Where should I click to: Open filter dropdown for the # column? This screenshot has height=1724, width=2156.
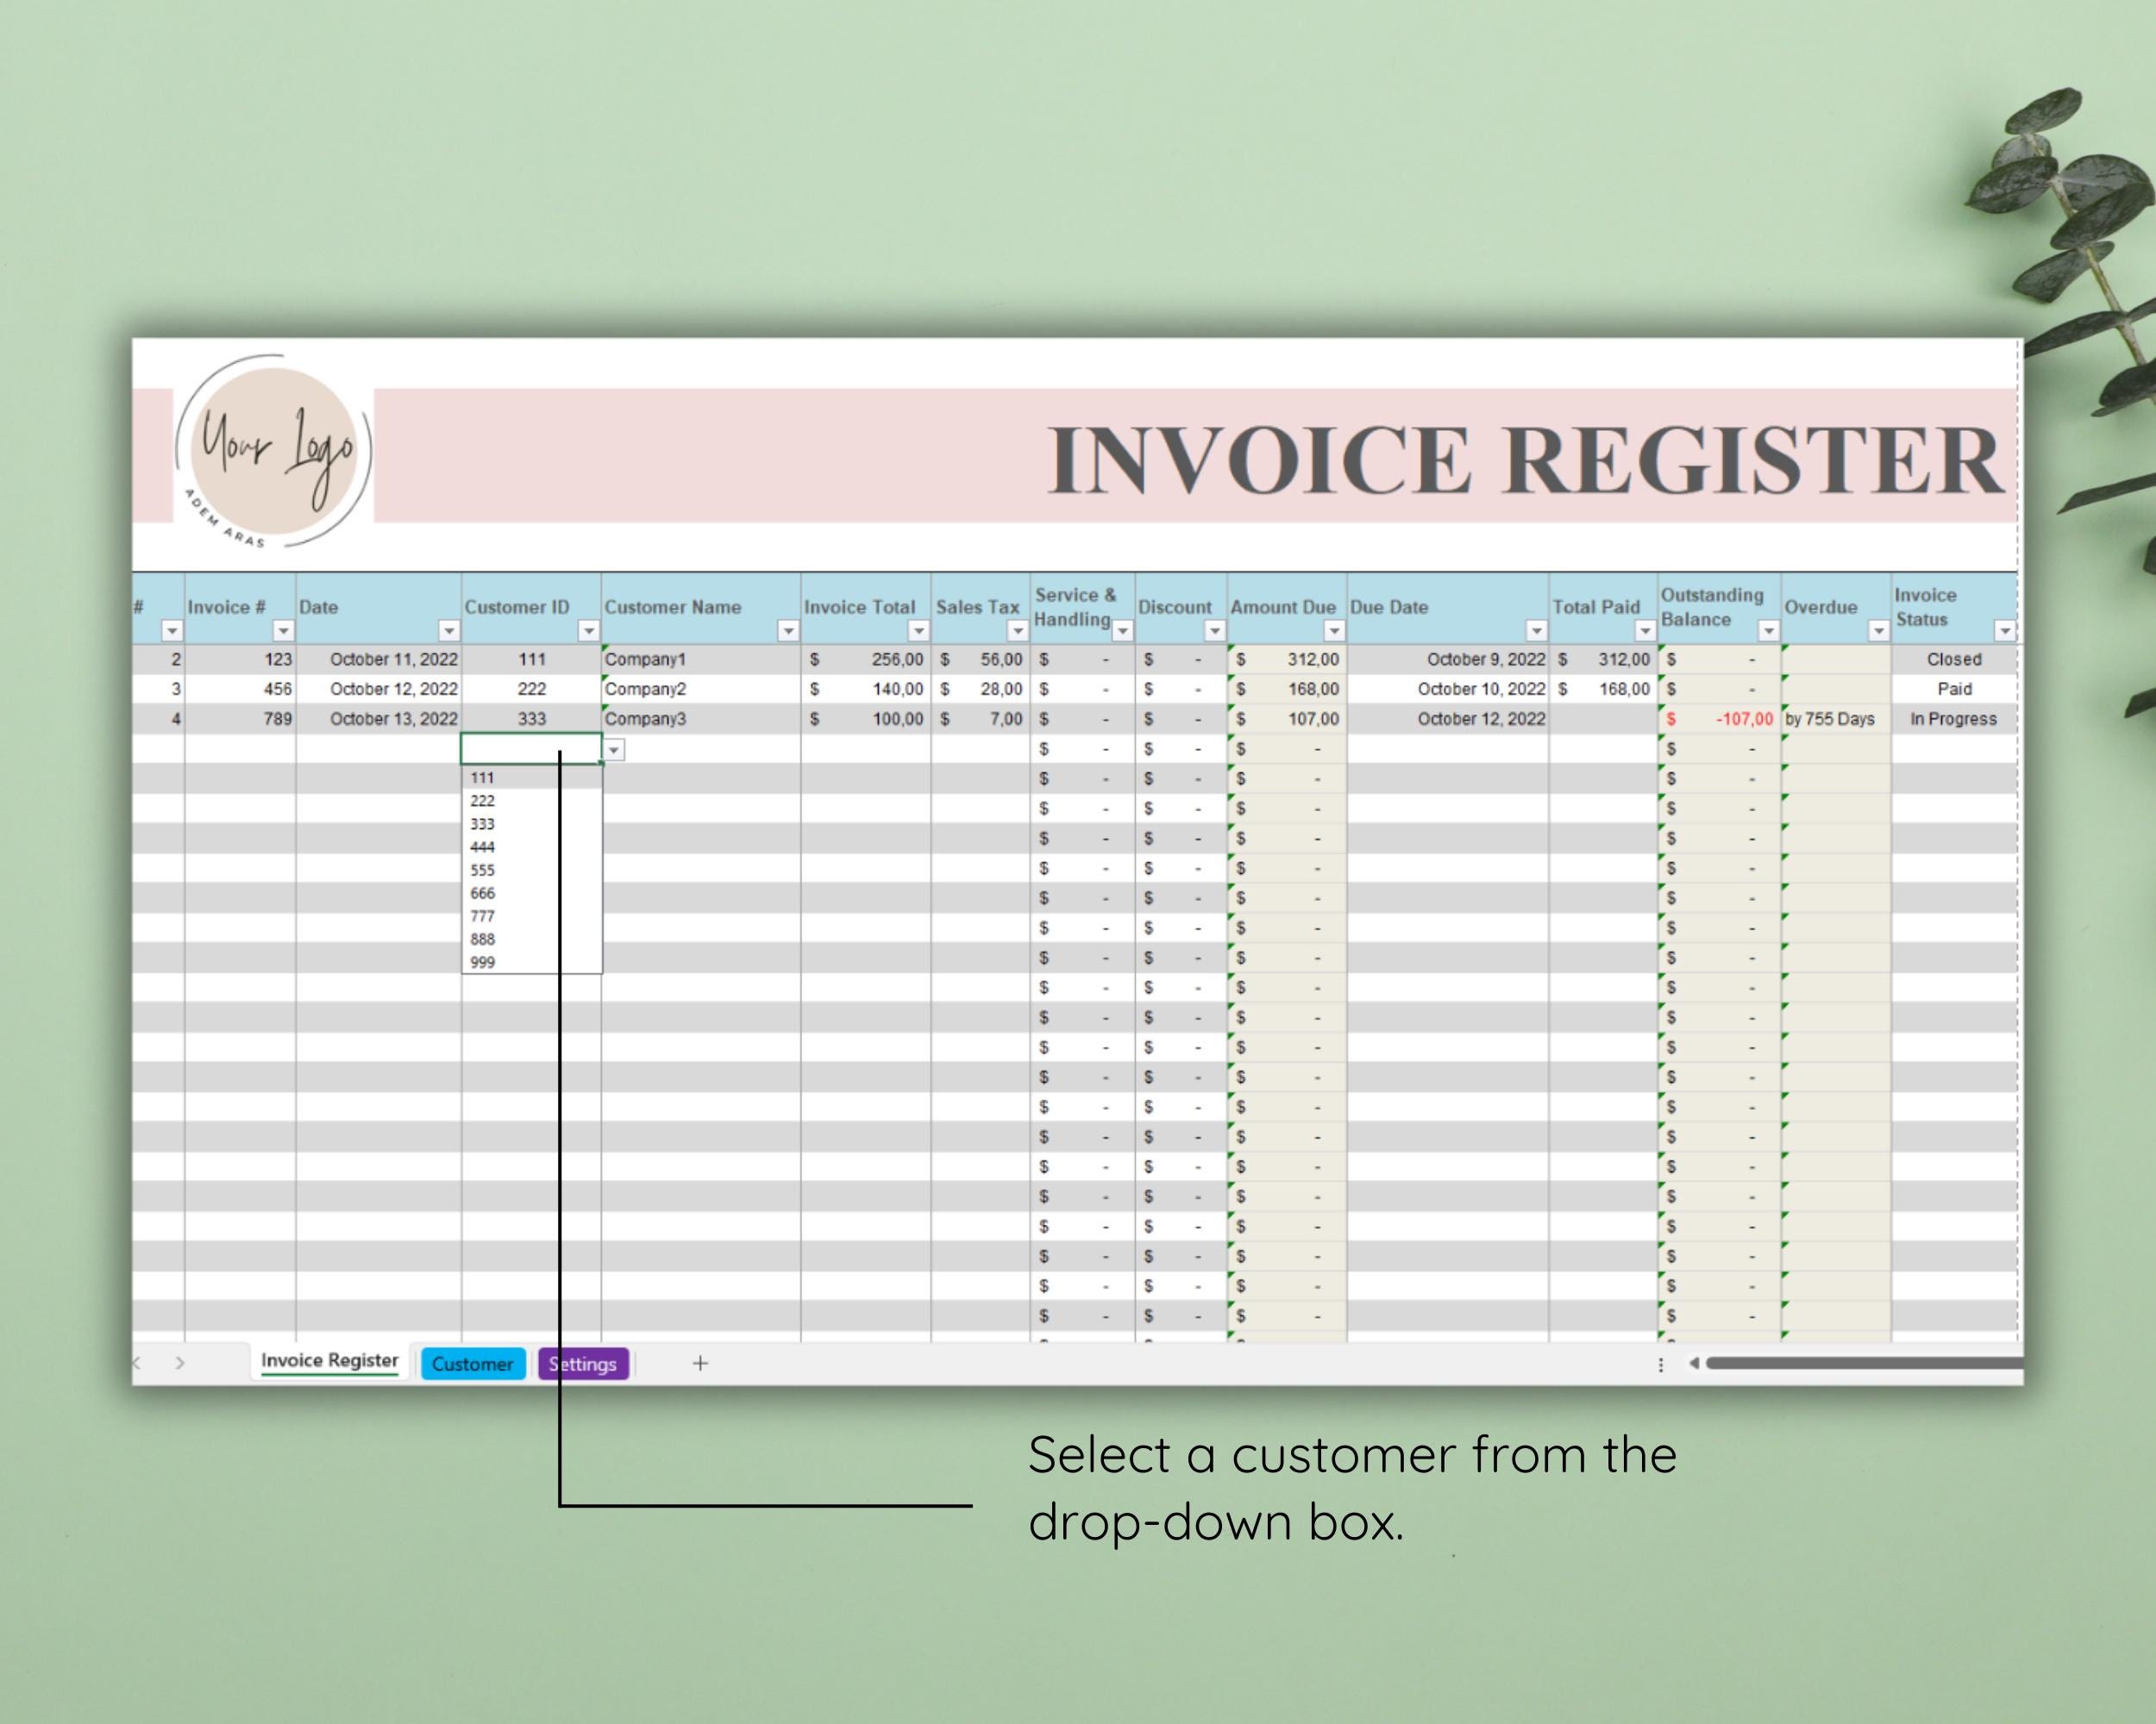click(x=172, y=631)
